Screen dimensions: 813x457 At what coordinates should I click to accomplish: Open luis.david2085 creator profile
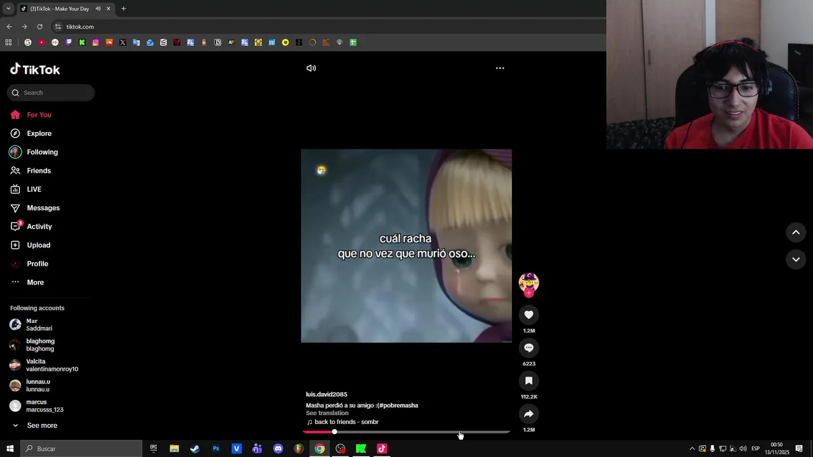[x=326, y=394]
